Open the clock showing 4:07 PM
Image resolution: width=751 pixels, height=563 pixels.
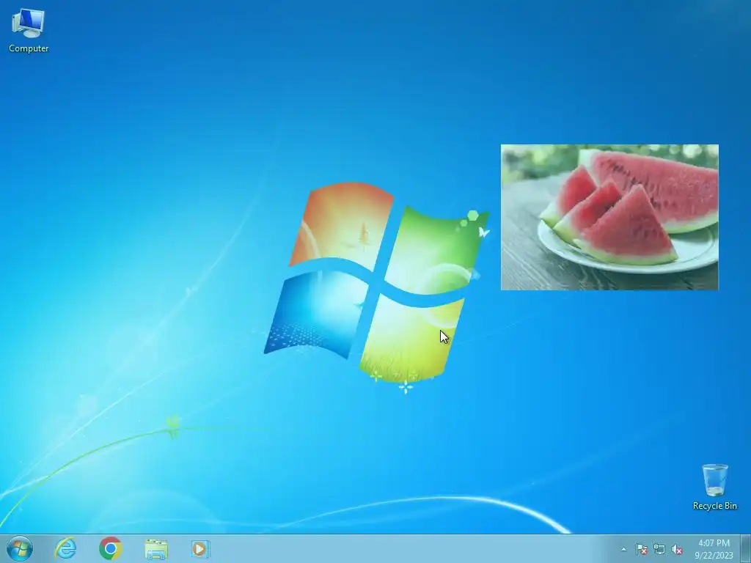click(x=714, y=549)
